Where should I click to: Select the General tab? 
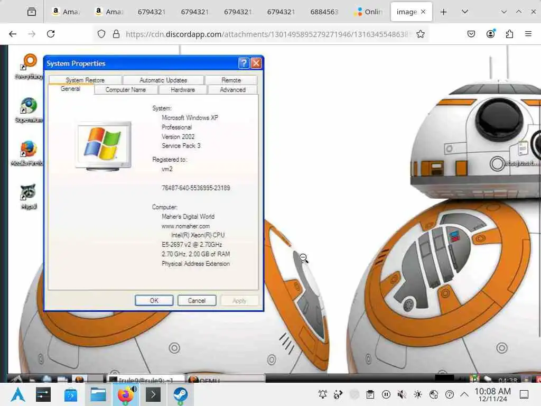pyautogui.click(x=70, y=89)
